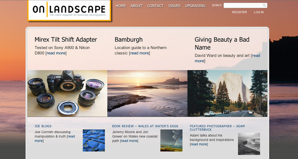Go to the Home menu item
This screenshot has height=159, width=298.
coord(121,6)
